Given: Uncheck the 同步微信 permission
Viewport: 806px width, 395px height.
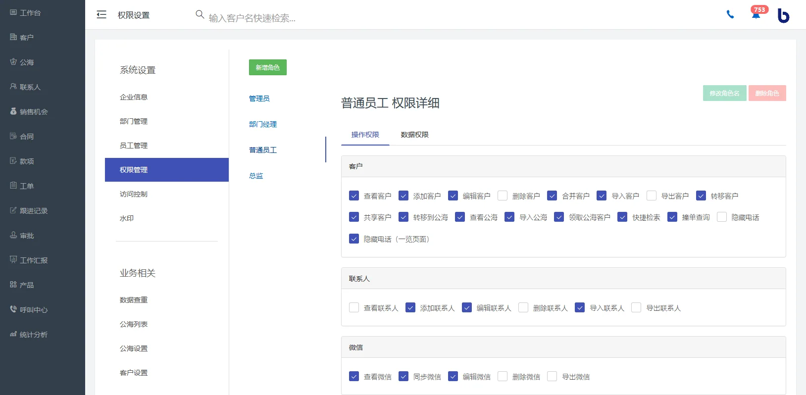Looking at the screenshot, I should click(x=403, y=376).
